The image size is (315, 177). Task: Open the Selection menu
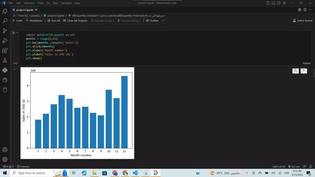coord(29,3)
